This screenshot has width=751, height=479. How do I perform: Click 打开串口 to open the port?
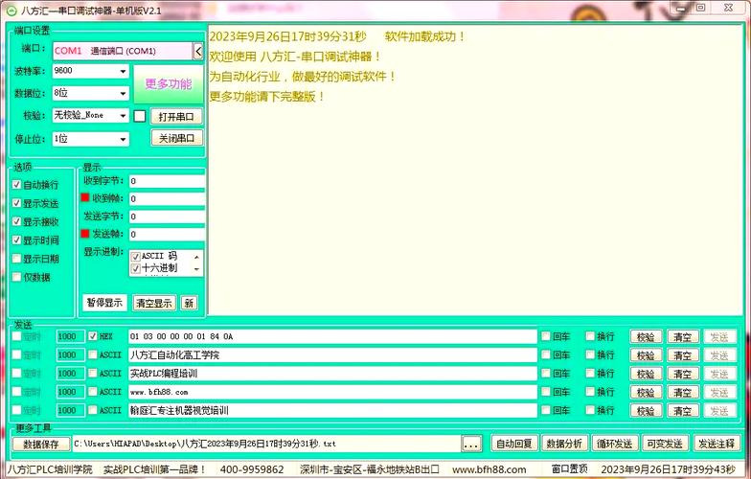(x=176, y=117)
